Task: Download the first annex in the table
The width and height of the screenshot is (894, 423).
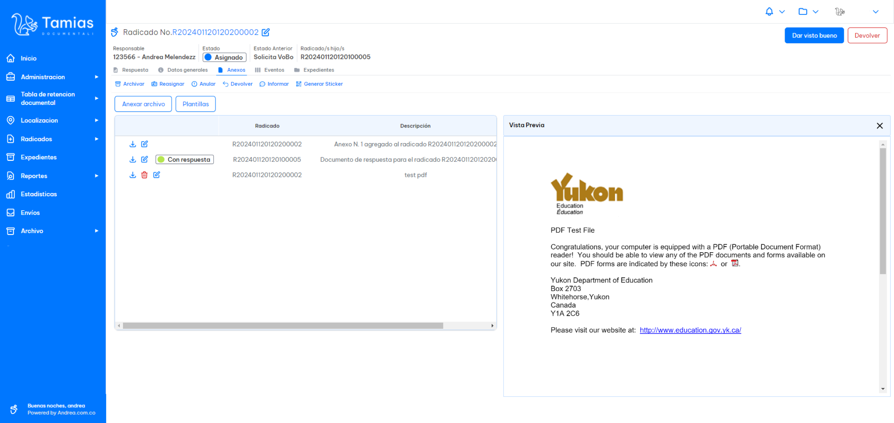Action: point(132,144)
